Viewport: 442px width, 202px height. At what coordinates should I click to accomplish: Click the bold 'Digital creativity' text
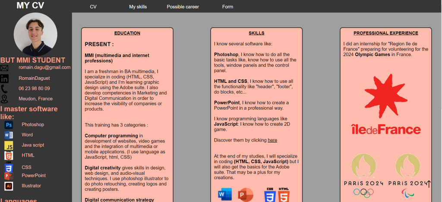pos(103,167)
